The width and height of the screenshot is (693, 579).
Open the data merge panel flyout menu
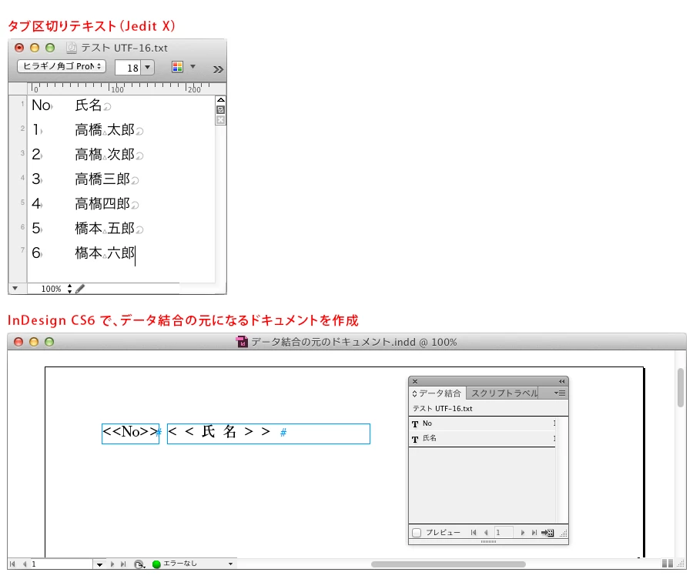560,393
